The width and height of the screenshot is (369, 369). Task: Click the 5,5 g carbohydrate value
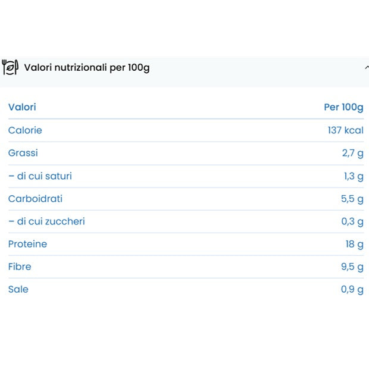352,199
